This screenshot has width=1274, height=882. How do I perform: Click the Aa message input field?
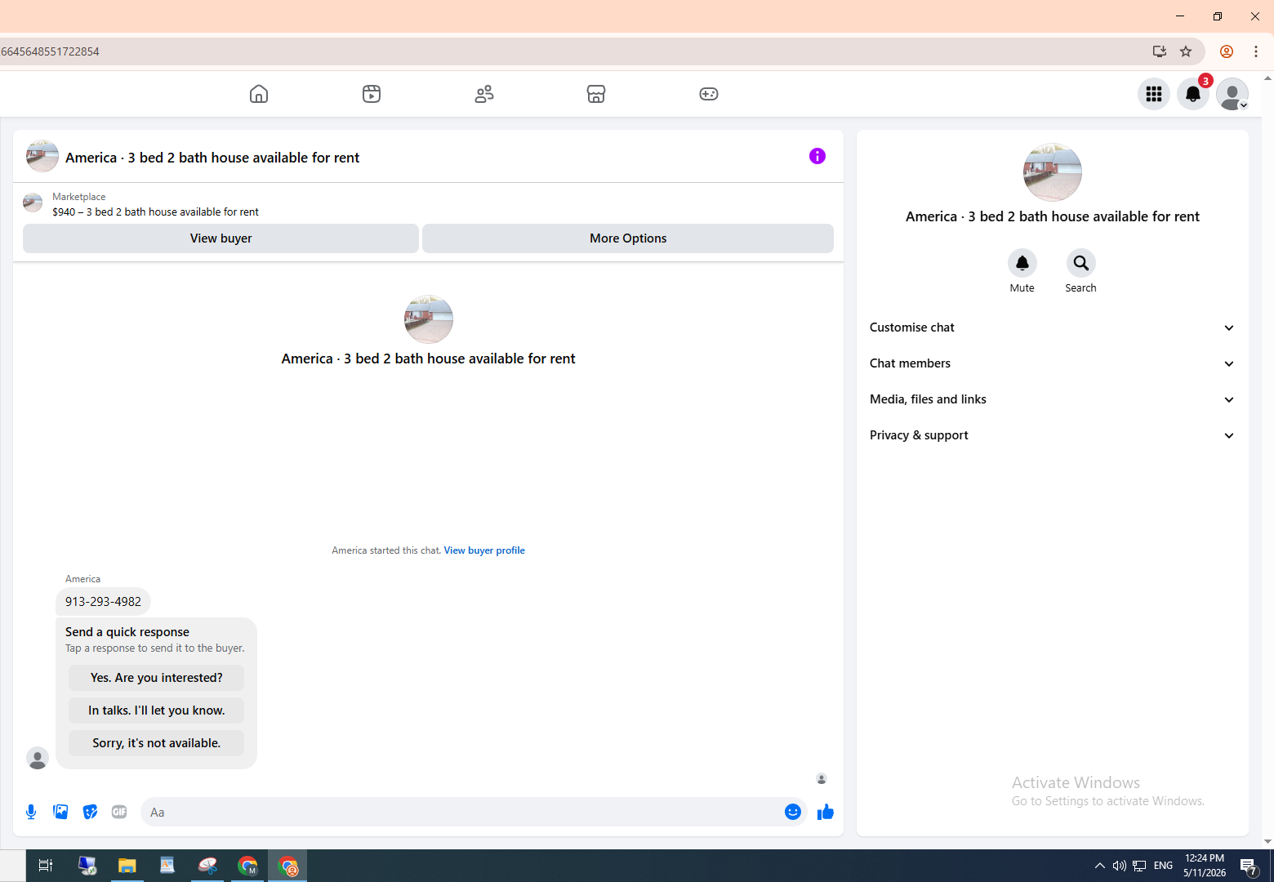(461, 812)
